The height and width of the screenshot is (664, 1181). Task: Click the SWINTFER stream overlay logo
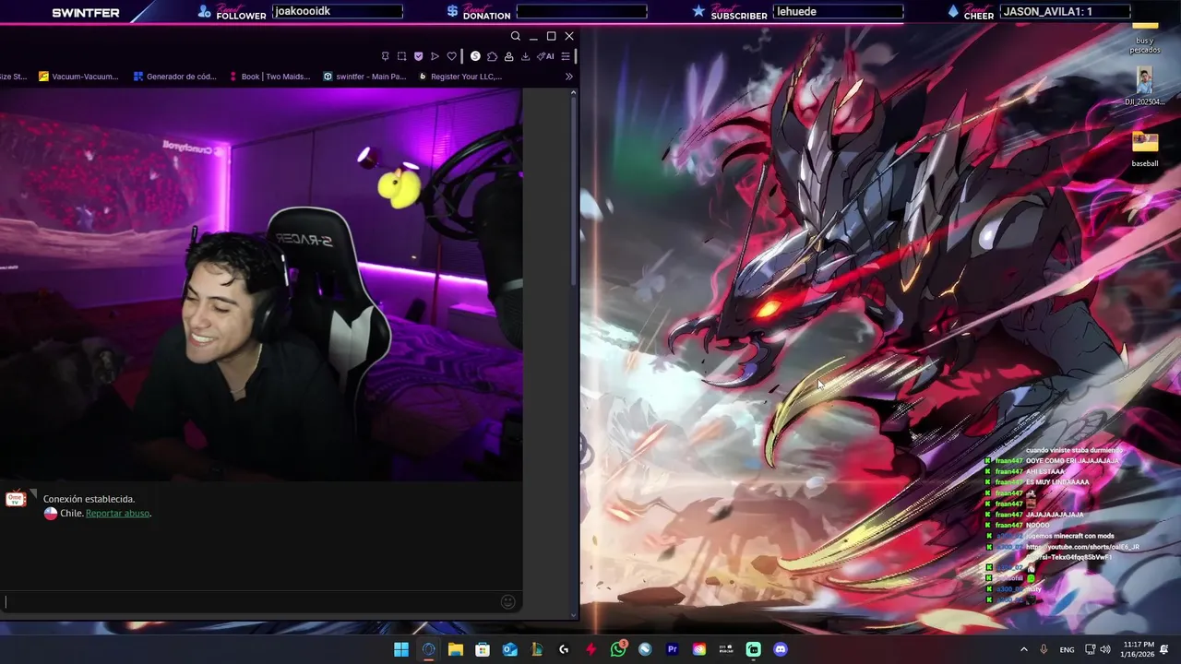(86, 13)
